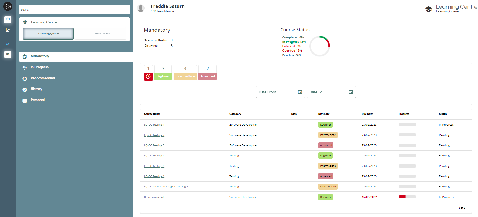Open the Date From calendar picker icon
Screen dimensions: 478x217
(300, 92)
